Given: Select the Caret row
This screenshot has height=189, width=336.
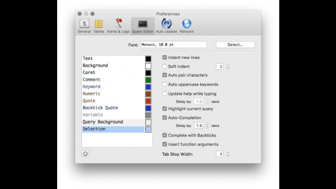Looking at the screenshot, I should (113, 73).
